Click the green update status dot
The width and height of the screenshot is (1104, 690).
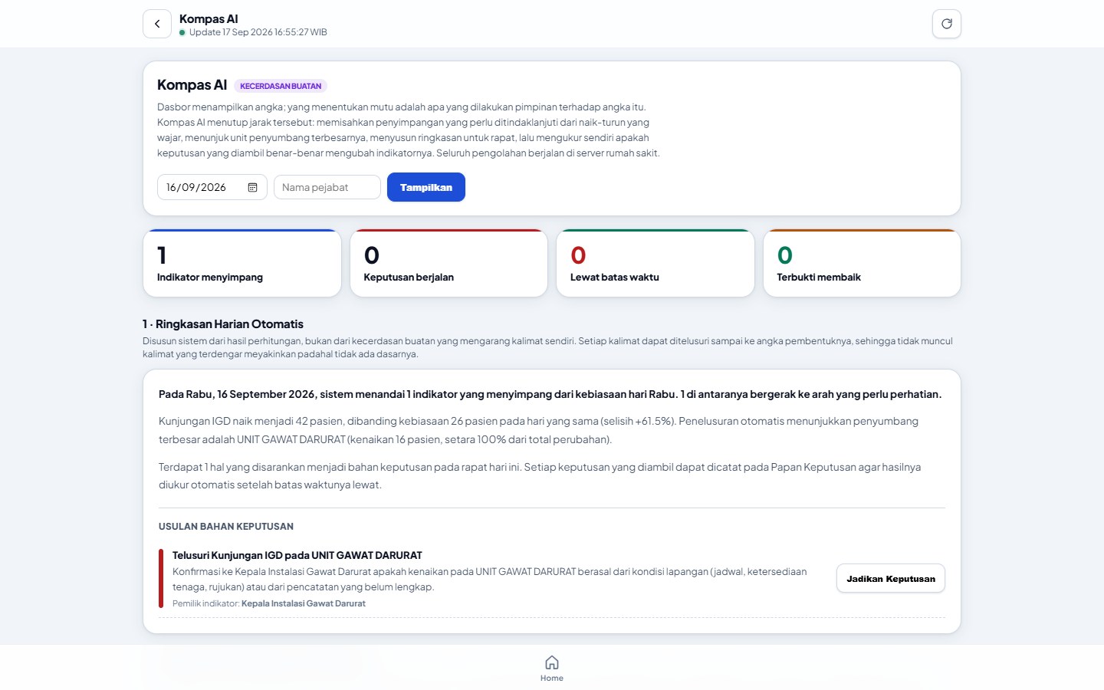pyautogui.click(x=182, y=32)
